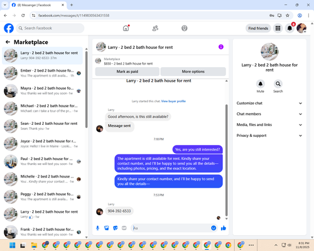Open Windows Start menu
The width and height of the screenshot is (314, 251).
click(13, 245)
